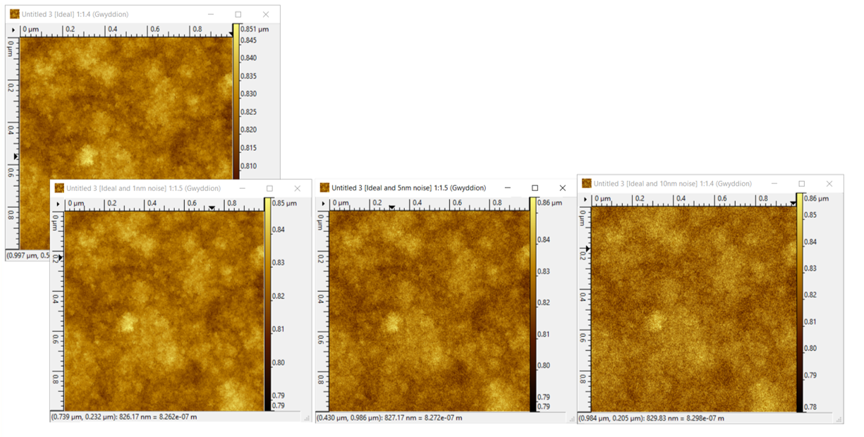Click the Gwyddion icon on the 5nm noise title bar

tap(324, 188)
